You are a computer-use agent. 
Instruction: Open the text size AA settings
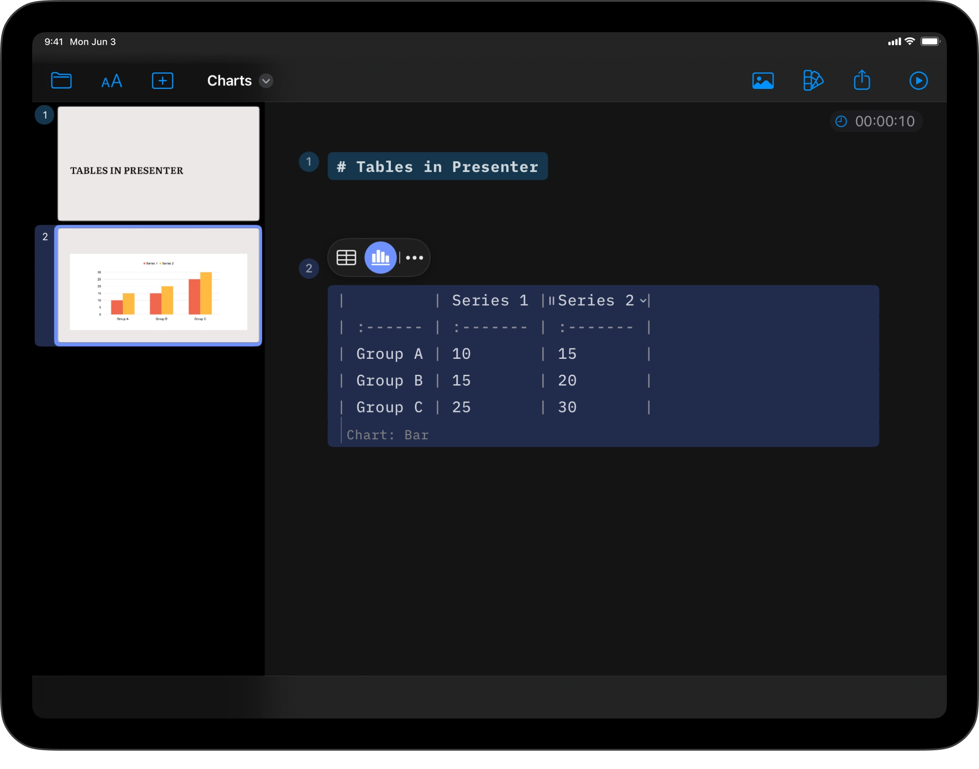[x=112, y=81]
